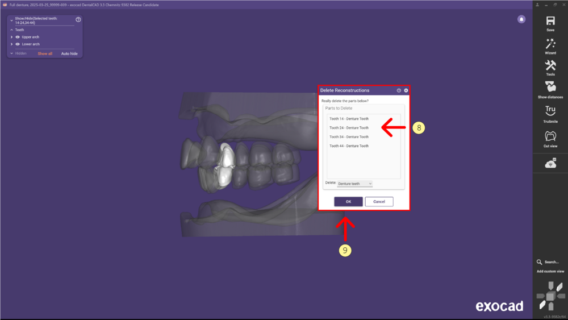
Task: Click the AI cloud icon in the sidebar
Action: click(550, 164)
